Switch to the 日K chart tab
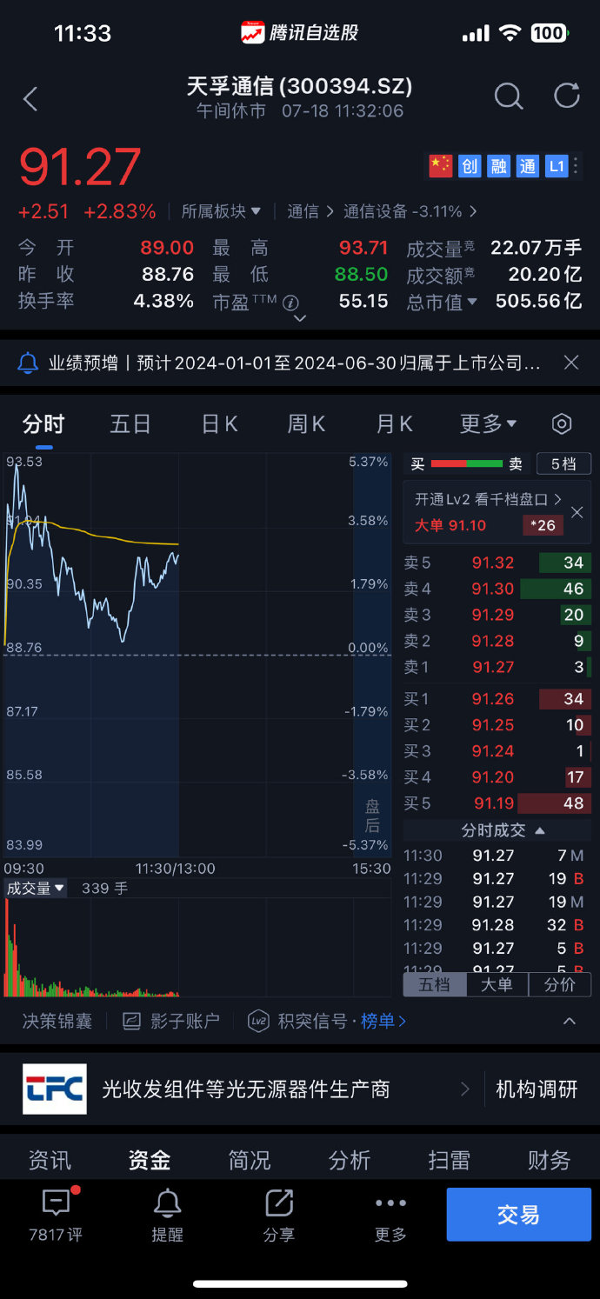The image size is (600, 1299). (x=218, y=423)
